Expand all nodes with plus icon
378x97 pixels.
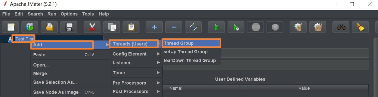pos(154,27)
